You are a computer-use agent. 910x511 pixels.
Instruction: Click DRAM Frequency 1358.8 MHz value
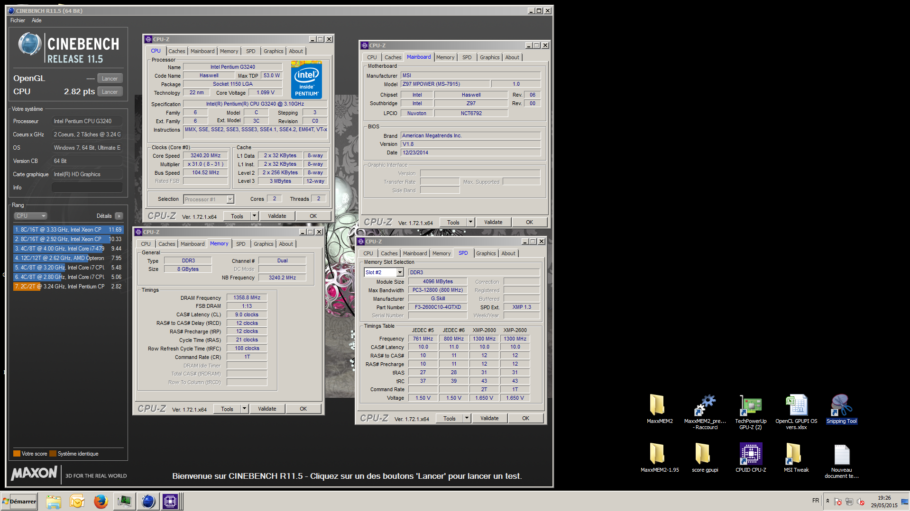[247, 297]
